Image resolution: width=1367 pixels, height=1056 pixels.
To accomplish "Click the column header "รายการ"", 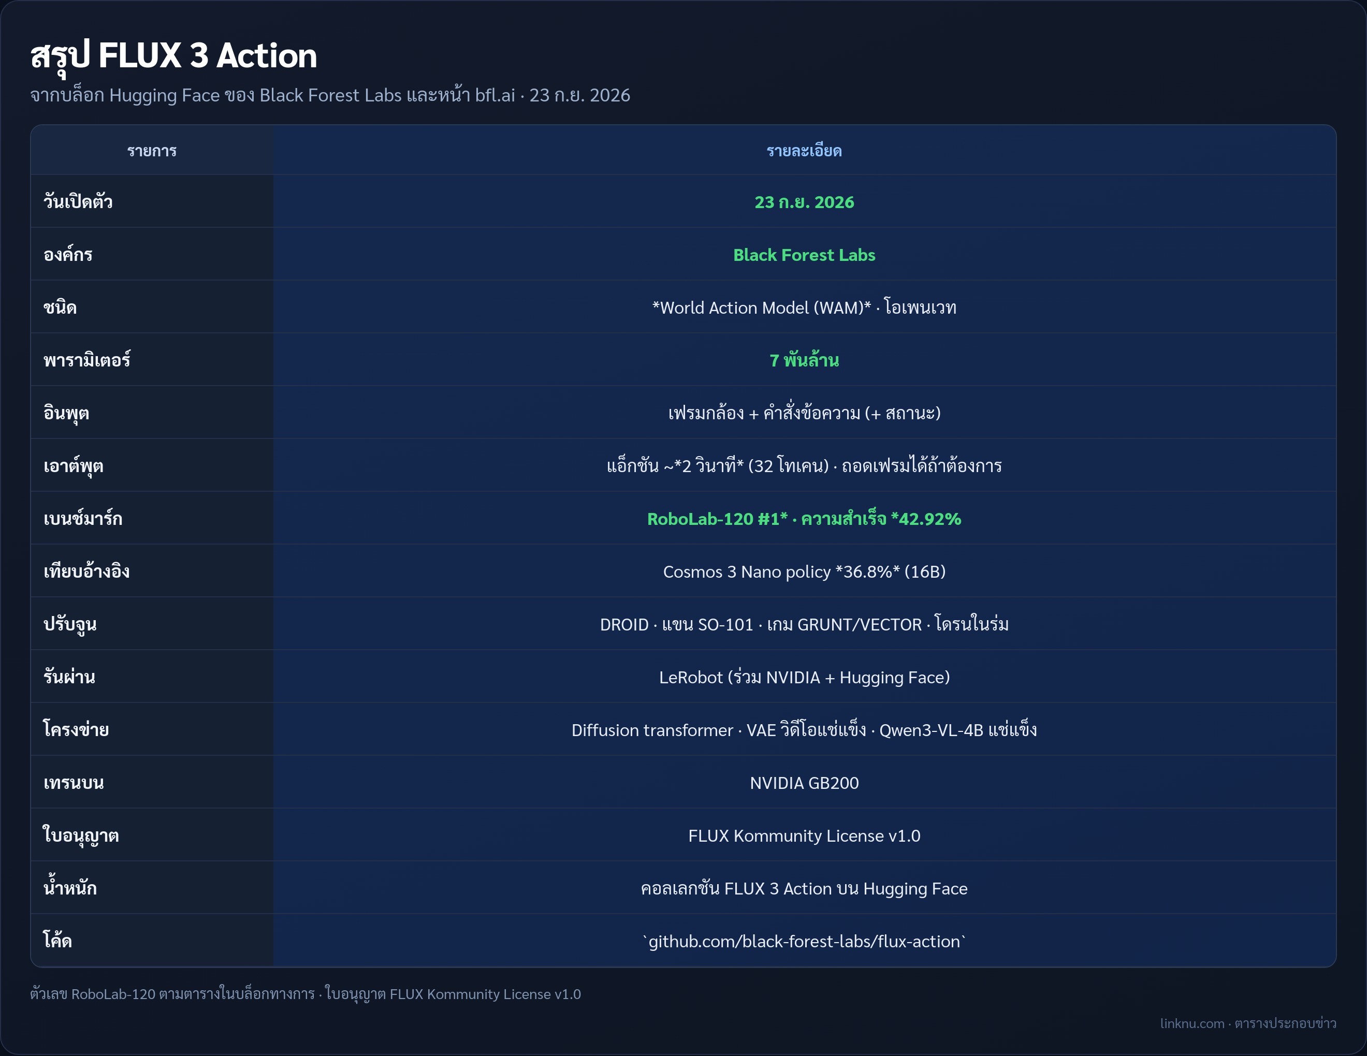I will [x=152, y=151].
